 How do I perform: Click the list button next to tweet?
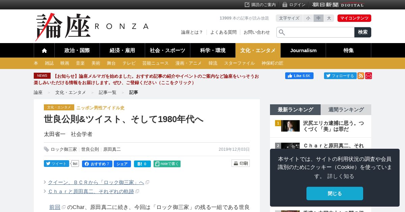click(x=75, y=164)
